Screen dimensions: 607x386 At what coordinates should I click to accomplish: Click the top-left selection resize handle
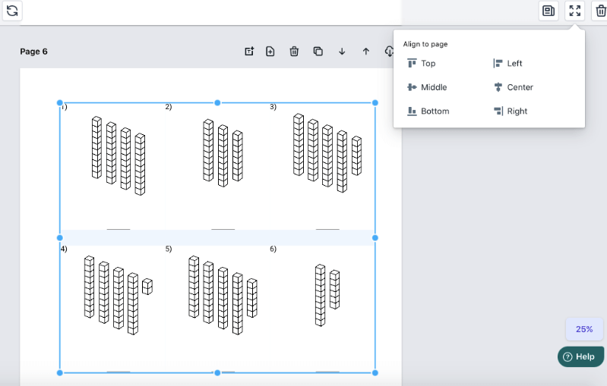coord(59,103)
